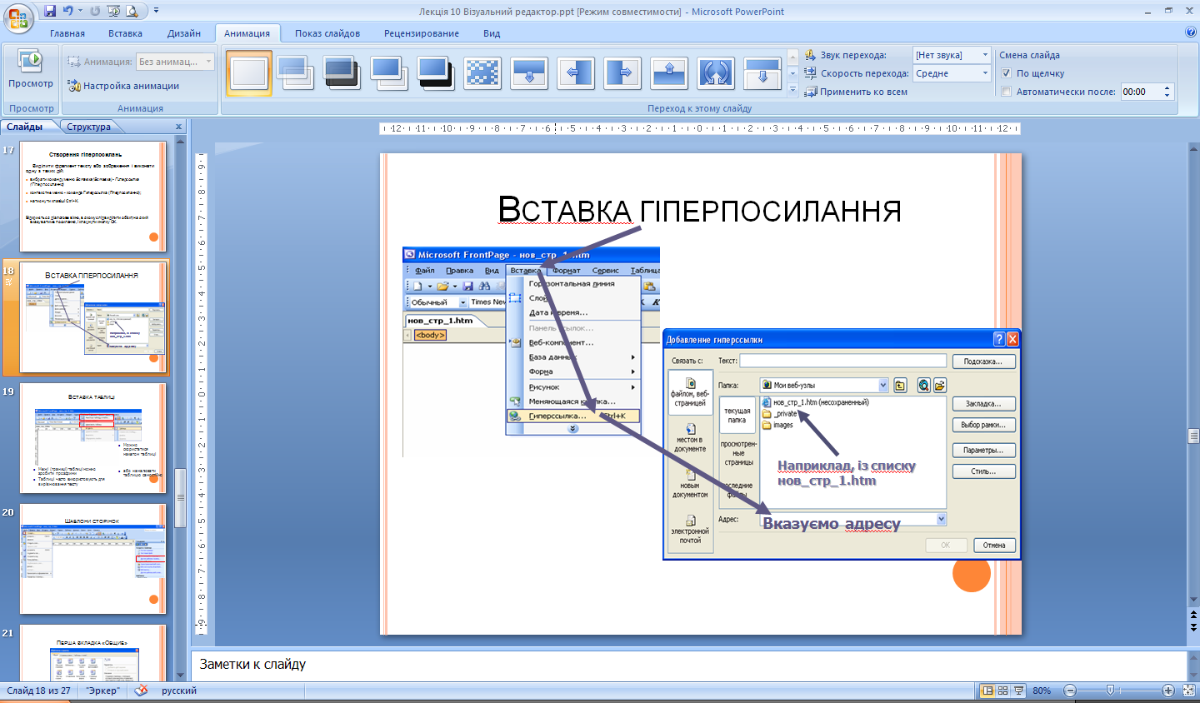Click the Просмотр animation preview icon
Viewport: 1200px width, 703px height.
point(30,62)
